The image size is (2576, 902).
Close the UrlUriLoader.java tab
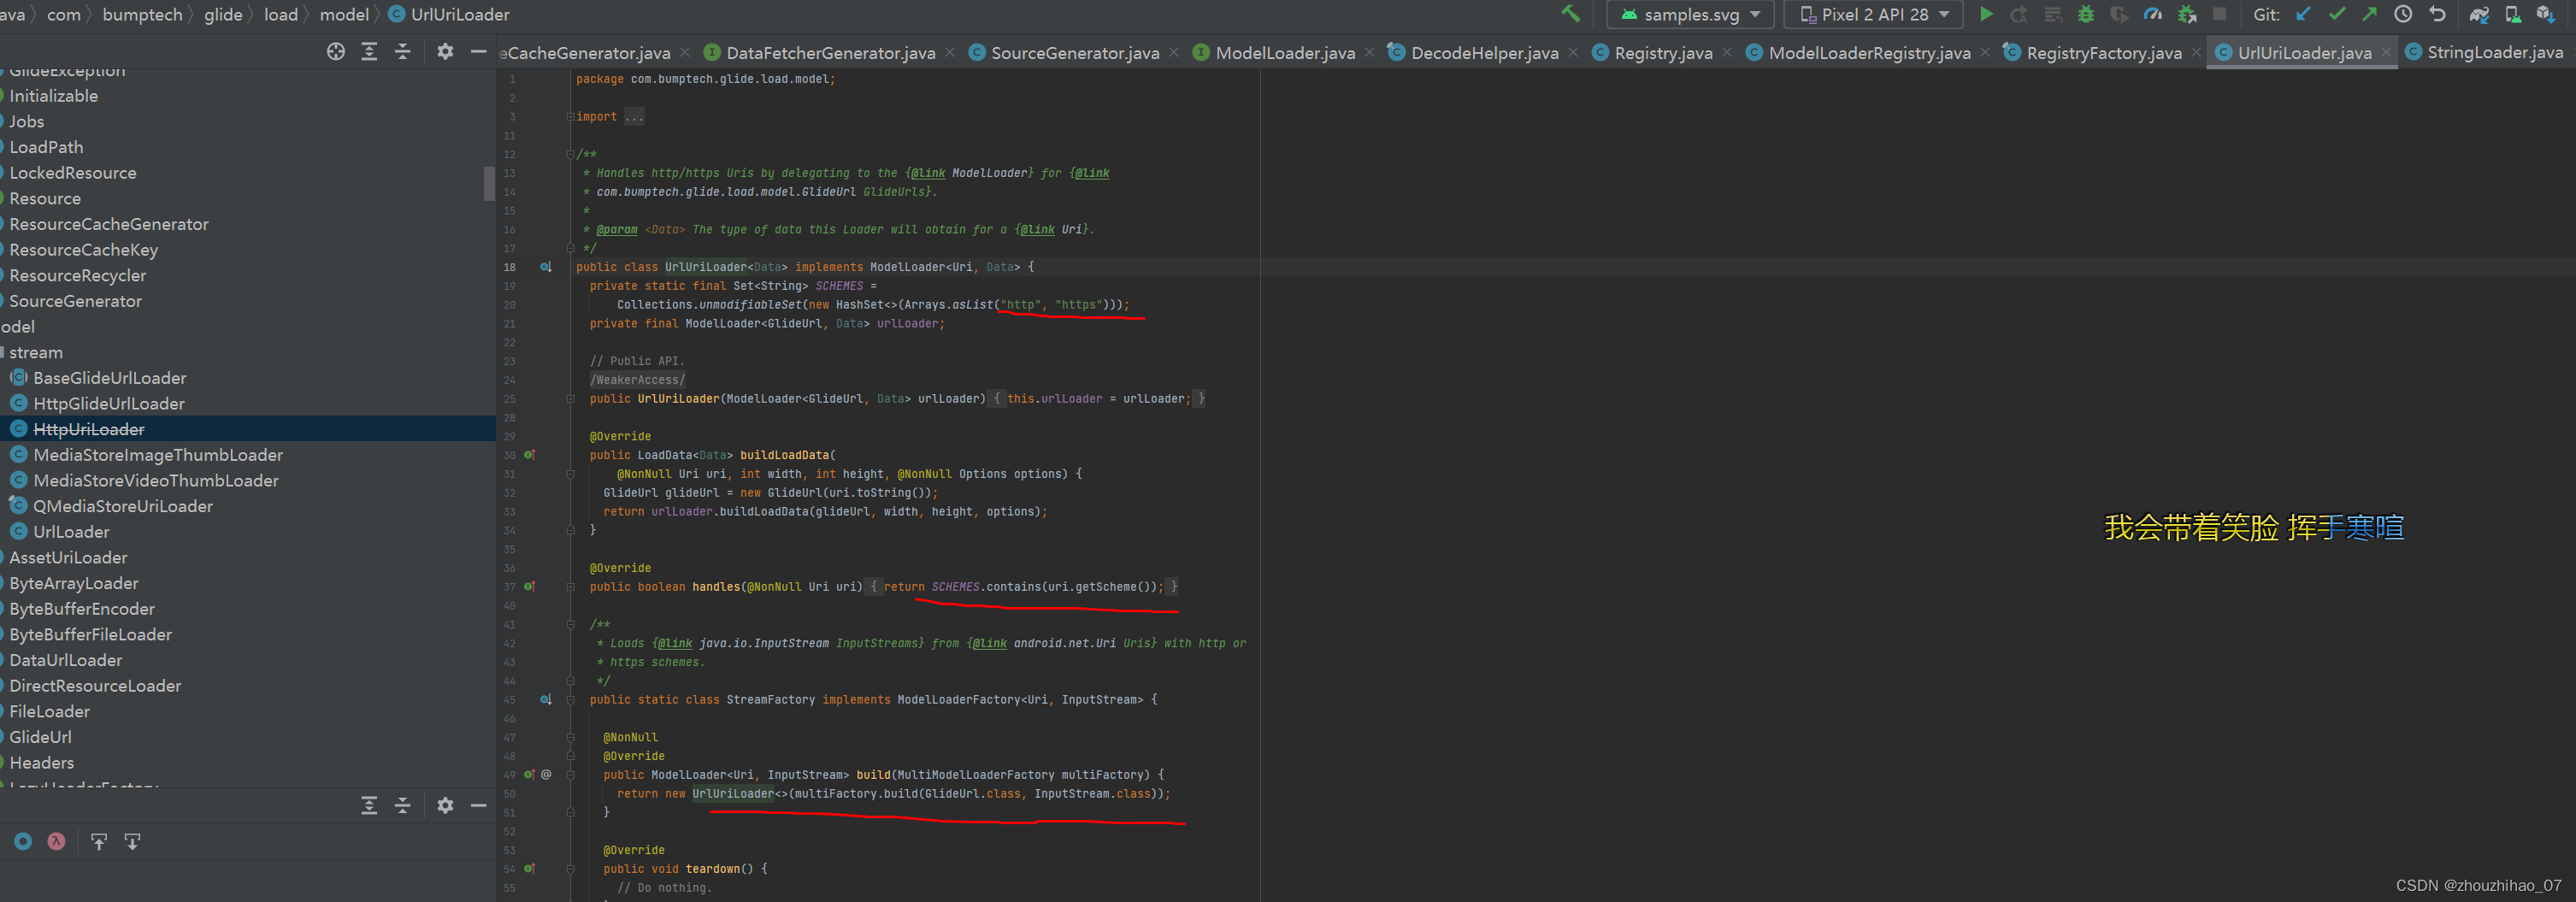click(x=2386, y=53)
